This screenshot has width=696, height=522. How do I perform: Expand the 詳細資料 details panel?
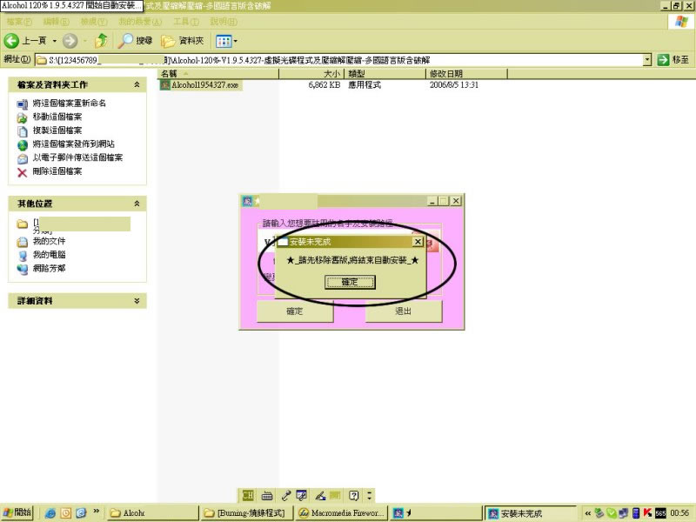coord(137,300)
